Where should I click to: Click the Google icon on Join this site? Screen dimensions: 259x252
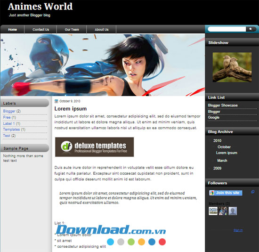pyautogui.click(x=212, y=193)
